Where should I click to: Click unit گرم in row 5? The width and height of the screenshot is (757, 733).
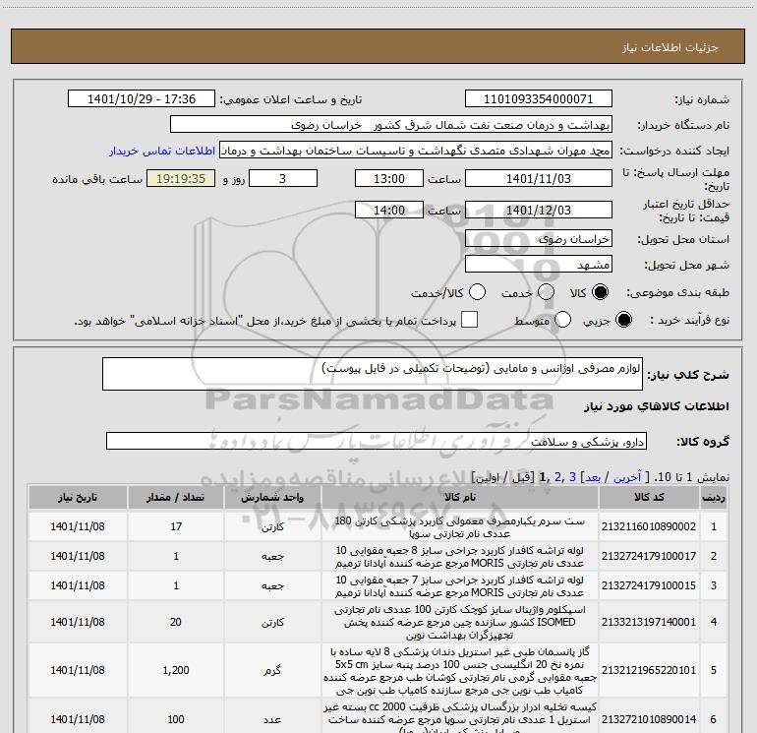point(272,670)
